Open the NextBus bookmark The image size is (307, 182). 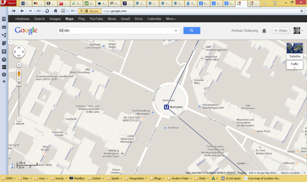(77, 178)
